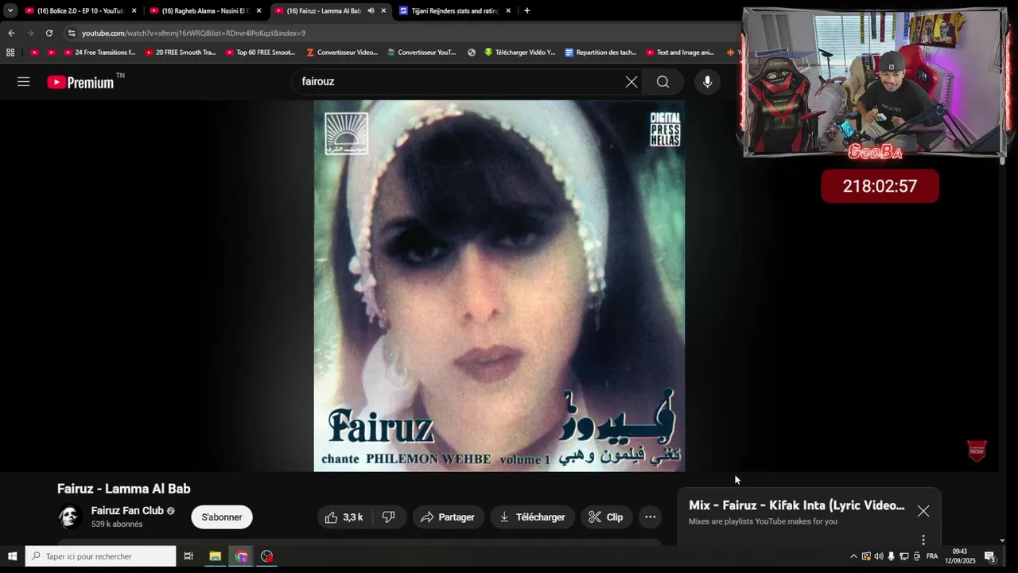Open Text and Image ani... bookmark
This screenshot has width=1018, height=573.
(x=680, y=53)
